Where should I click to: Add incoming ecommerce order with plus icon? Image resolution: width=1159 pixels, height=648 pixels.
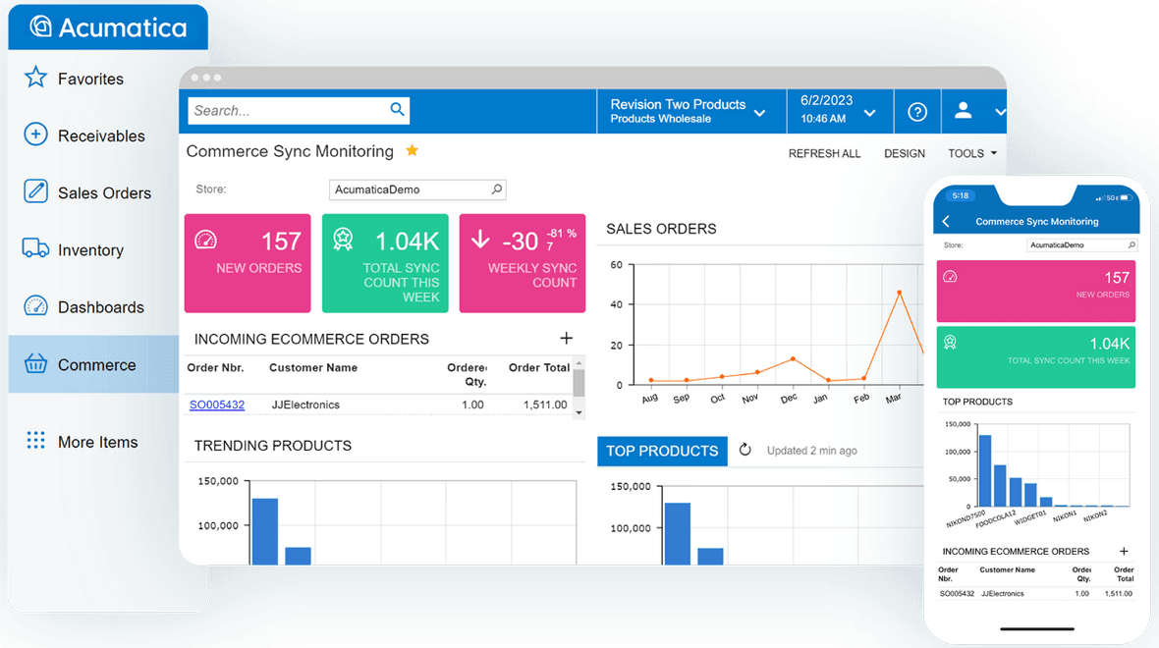pos(566,339)
